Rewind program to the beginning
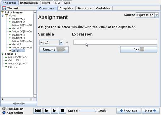 click(x=38, y=111)
